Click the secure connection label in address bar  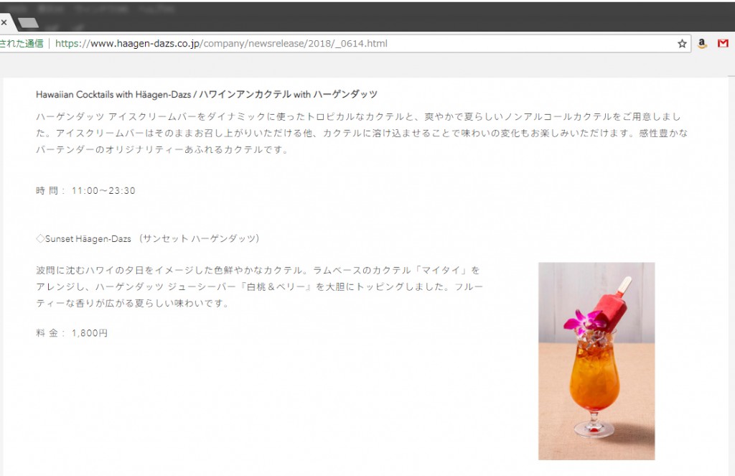pyautogui.click(x=22, y=44)
